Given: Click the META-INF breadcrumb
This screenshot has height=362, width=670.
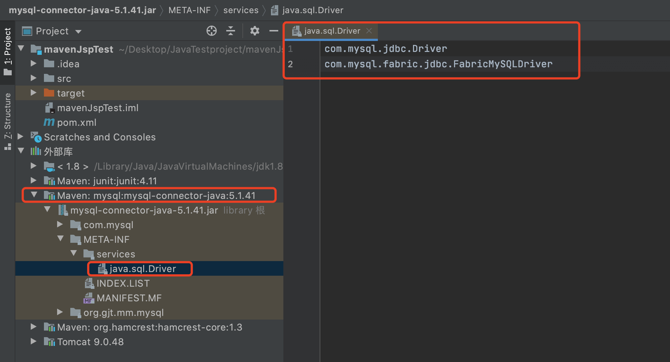Looking at the screenshot, I should (x=189, y=10).
